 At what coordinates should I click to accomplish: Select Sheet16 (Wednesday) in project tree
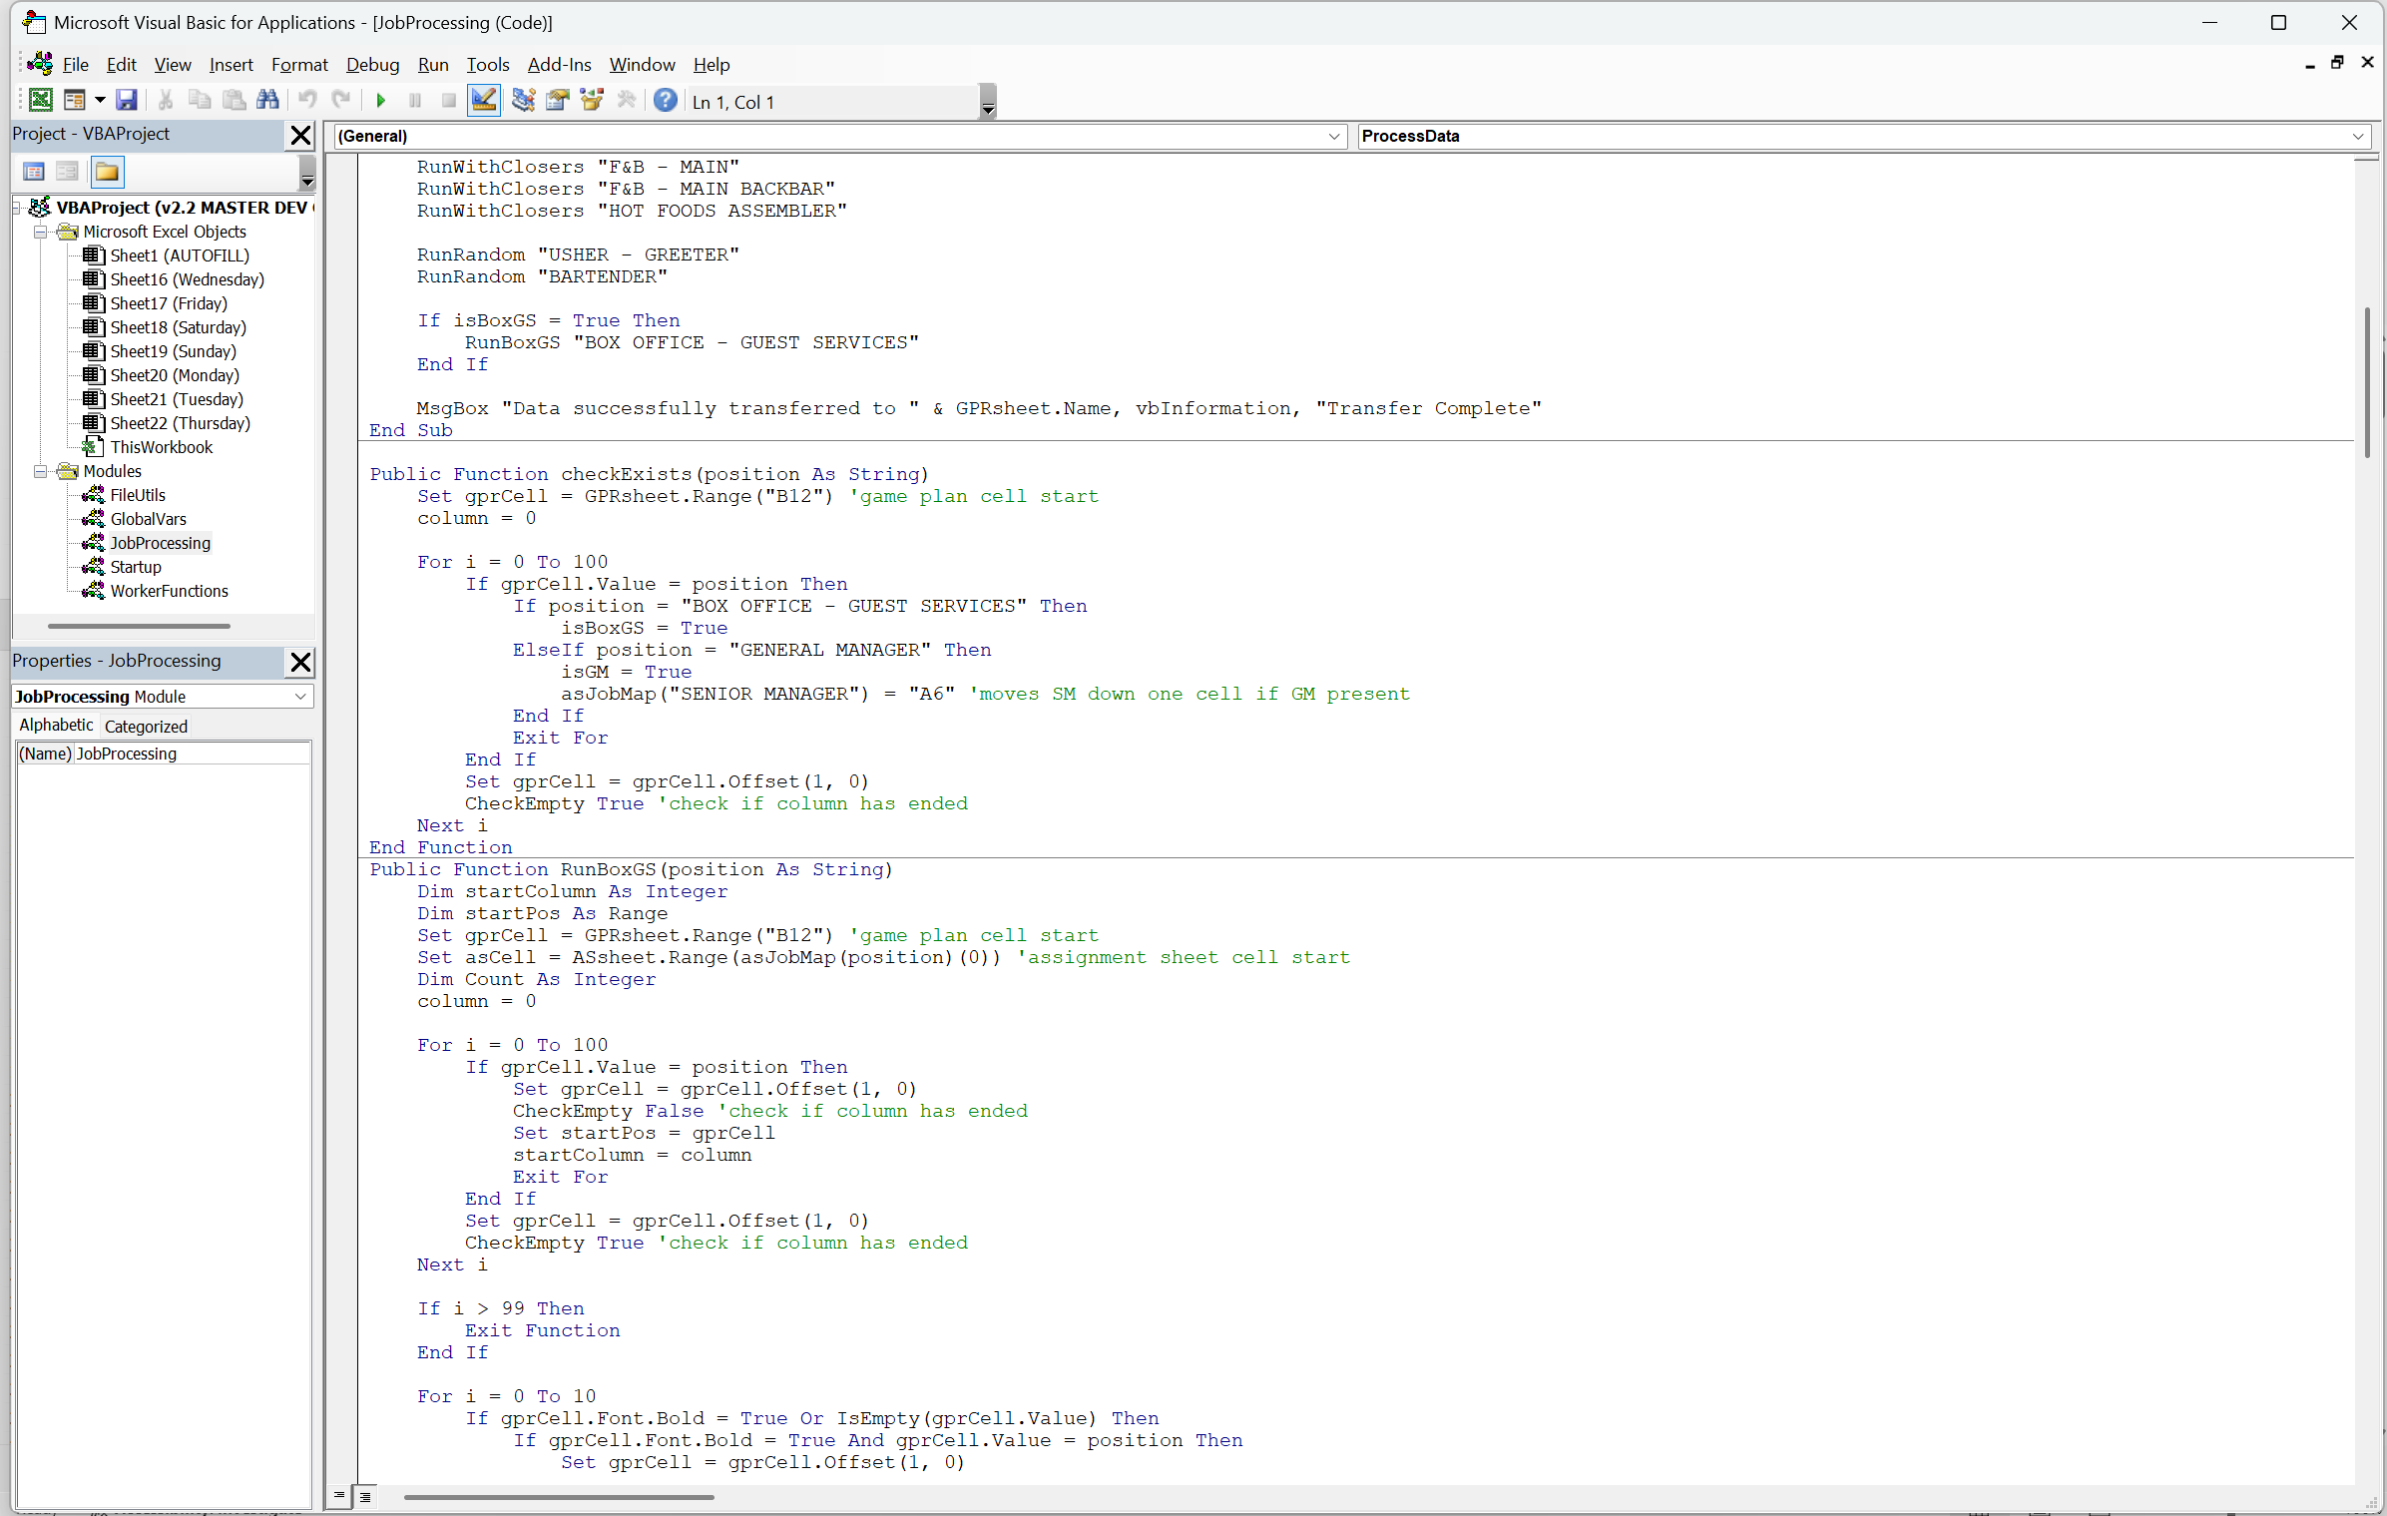click(x=187, y=279)
